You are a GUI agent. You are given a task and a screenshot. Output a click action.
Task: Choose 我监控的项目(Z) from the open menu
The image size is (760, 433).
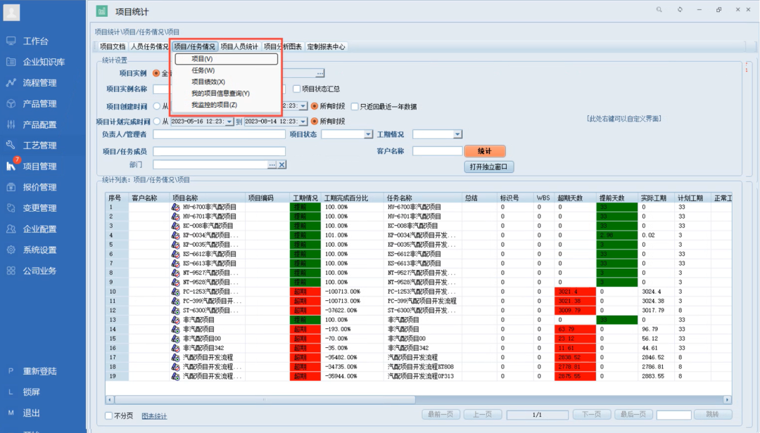tap(213, 103)
